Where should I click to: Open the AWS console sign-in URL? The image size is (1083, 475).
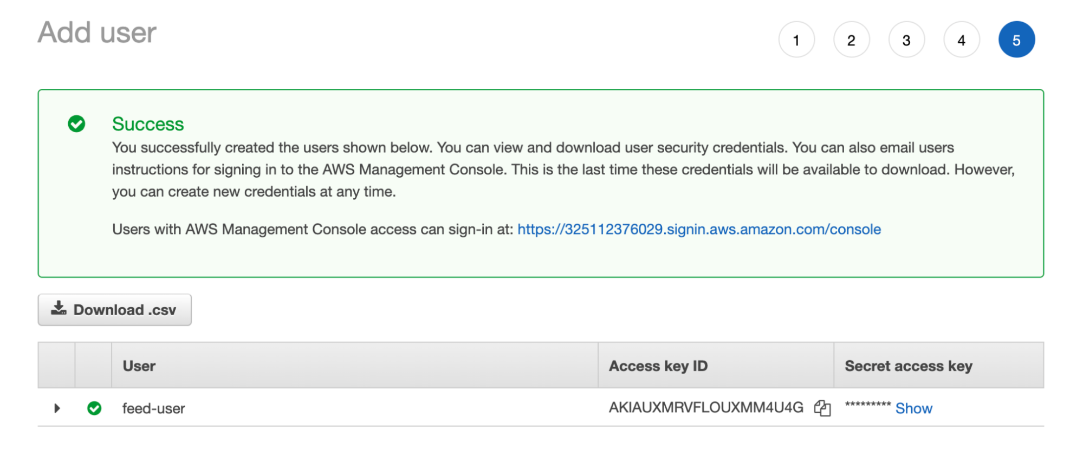[x=699, y=229]
